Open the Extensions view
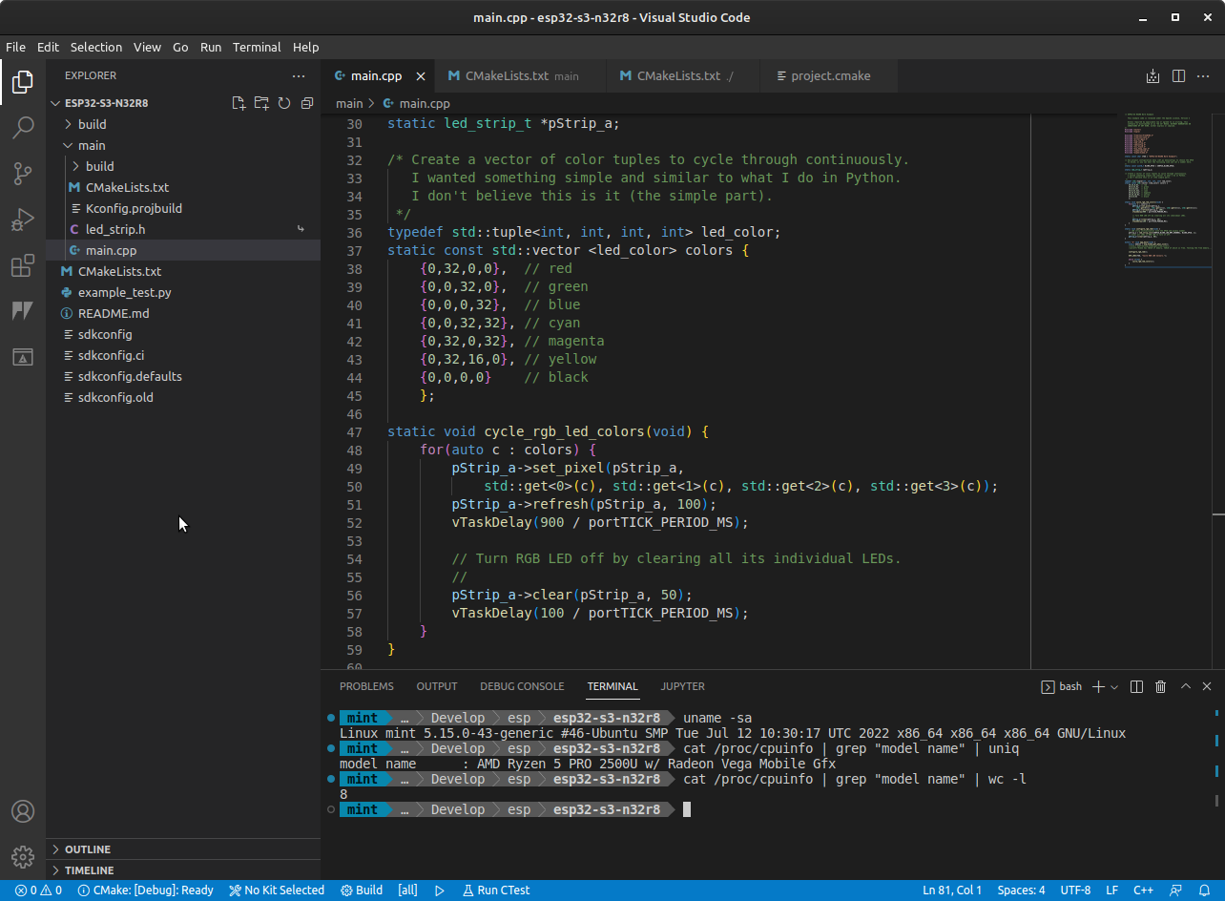 pyautogui.click(x=23, y=266)
